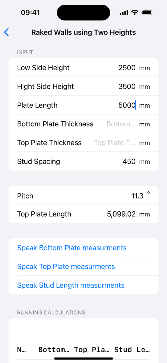
Task: Tap the Stud Le… column header
Action: pyautogui.click(x=132, y=350)
